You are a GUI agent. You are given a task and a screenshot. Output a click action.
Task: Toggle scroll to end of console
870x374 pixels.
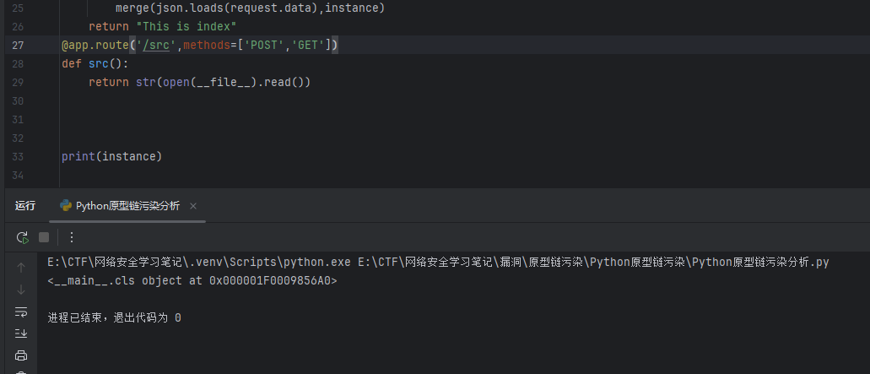tap(22, 333)
